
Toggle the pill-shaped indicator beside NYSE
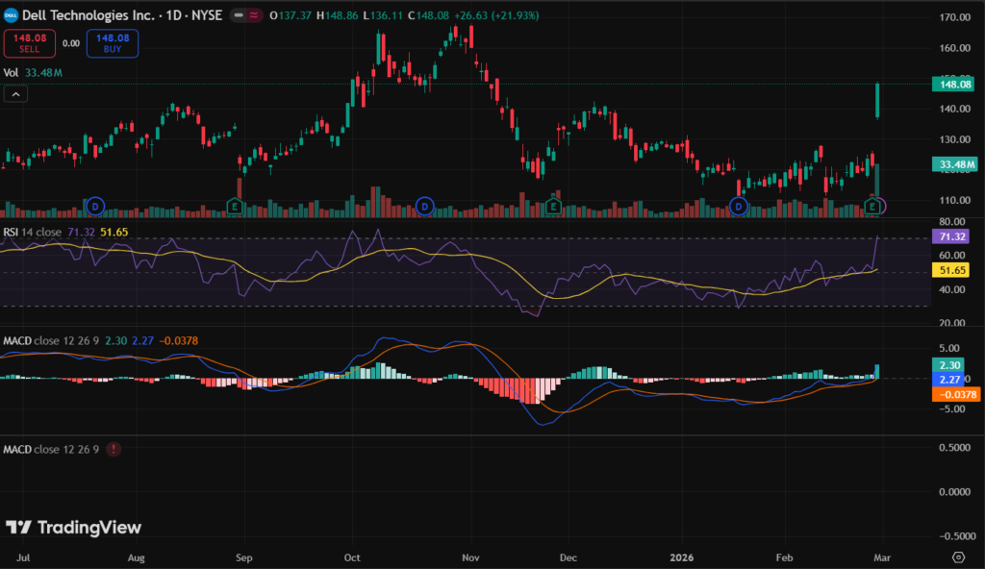pyautogui.click(x=252, y=16)
